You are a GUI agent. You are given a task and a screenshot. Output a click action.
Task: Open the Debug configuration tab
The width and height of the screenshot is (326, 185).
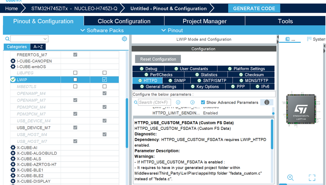coord(148,69)
